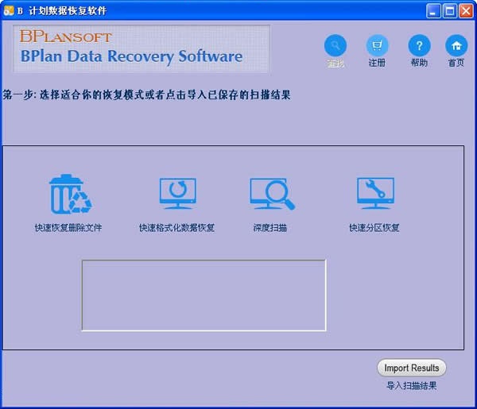This screenshot has width=477, height=409.
Task: Select the deep scan magnifier monitor icon
Action: point(272,194)
